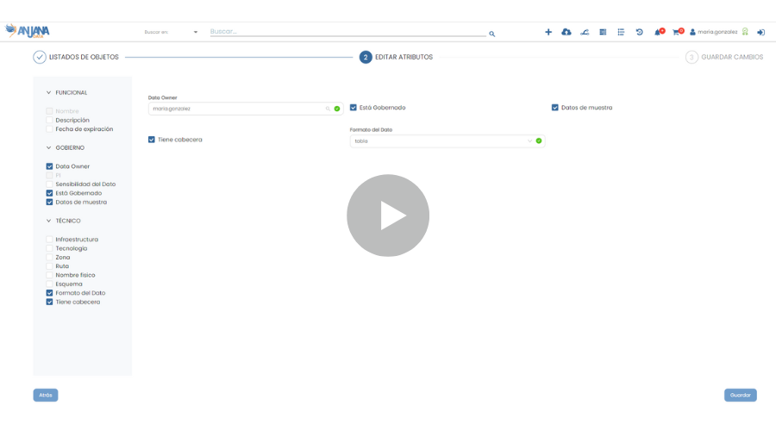776x431 pixels.
Task: Open the shopping cart icon
Action: [x=677, y=32]
